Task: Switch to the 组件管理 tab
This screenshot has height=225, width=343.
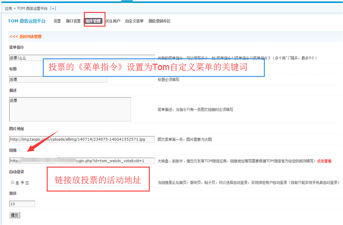Action: click(93, 21)
